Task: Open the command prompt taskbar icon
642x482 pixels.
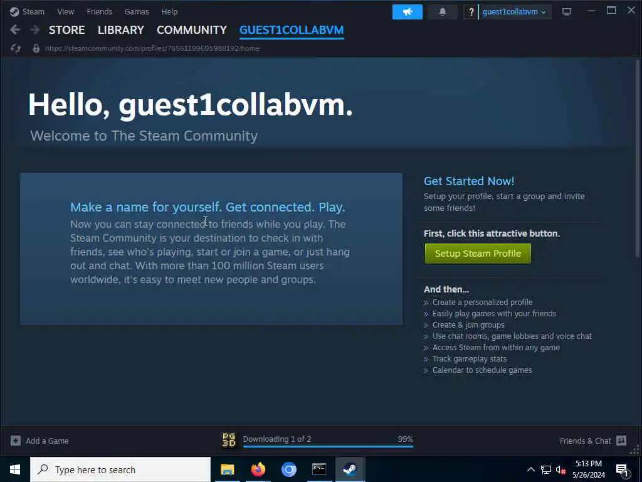Action: pyautogui.click(x=319, y=469)
